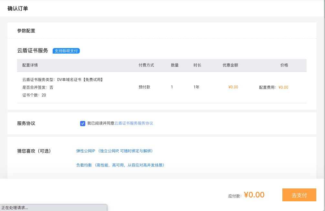The image size is (325, 211).
Task: Click the 确认订单 page title
Action: 18,9
